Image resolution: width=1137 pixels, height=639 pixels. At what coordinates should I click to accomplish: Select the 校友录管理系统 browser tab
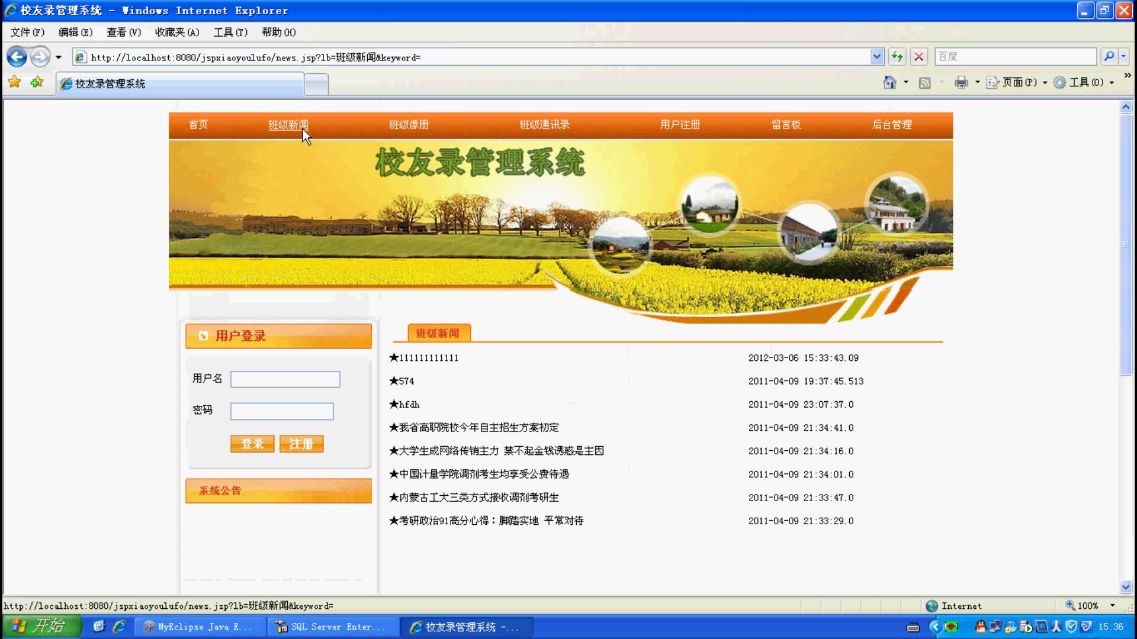[180, 84]
